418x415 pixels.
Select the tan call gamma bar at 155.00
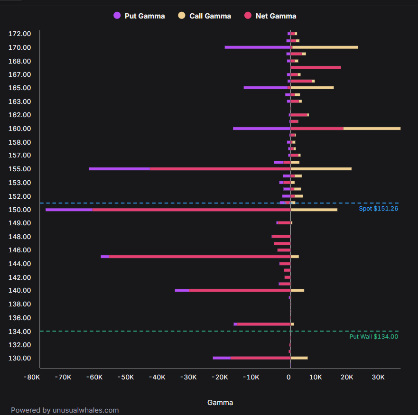point(321,169)
